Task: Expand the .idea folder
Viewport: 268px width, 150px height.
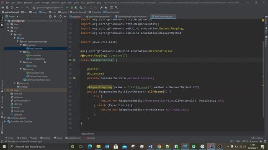Action: (8, 24)
